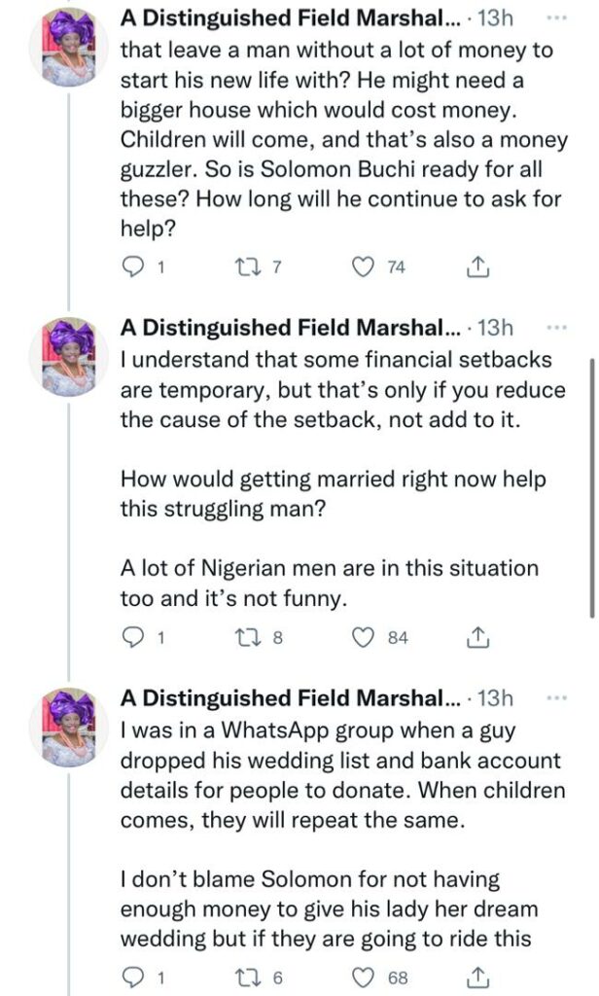Share the tweet ending 'ask for help?'
This screenshot has height=996, width=599.
coord(476,267)
